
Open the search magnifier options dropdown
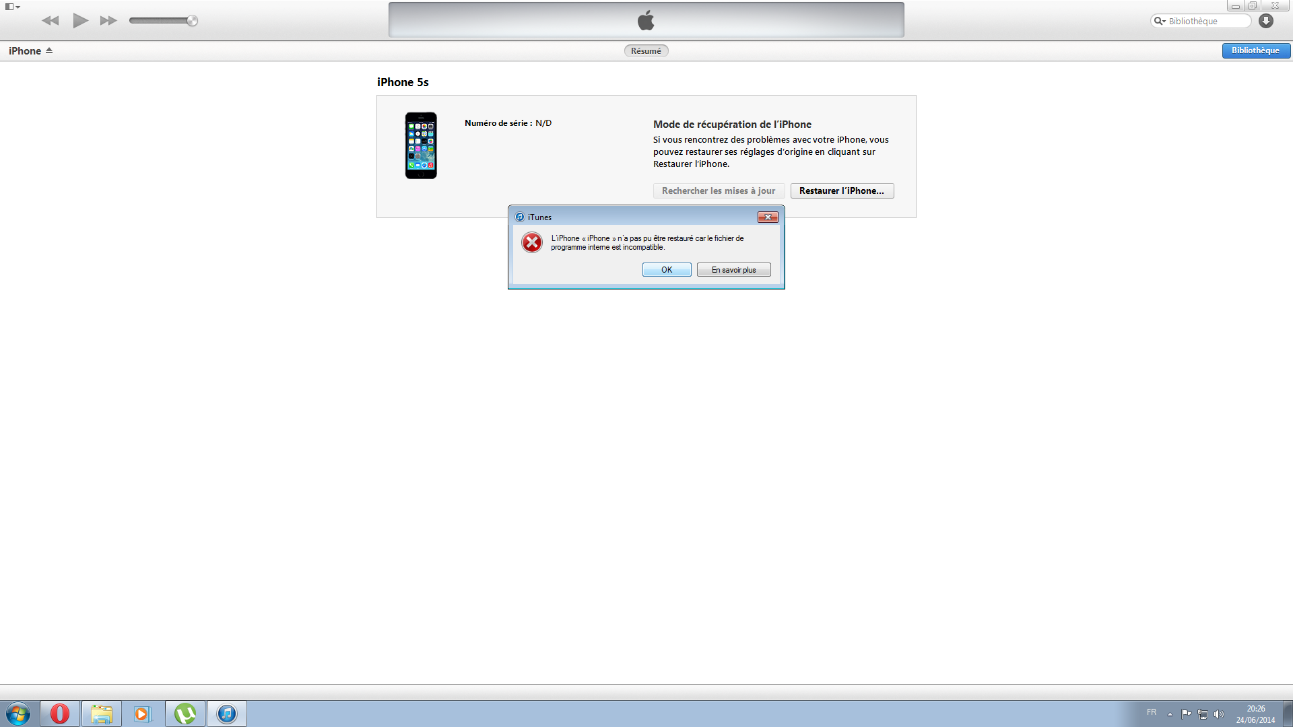1160,21
